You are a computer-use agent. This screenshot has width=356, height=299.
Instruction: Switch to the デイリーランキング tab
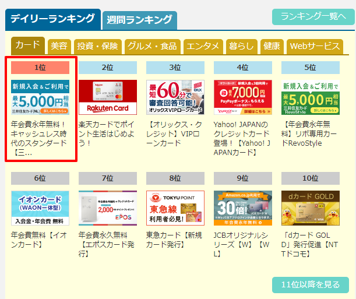click(x=53, y=19)
